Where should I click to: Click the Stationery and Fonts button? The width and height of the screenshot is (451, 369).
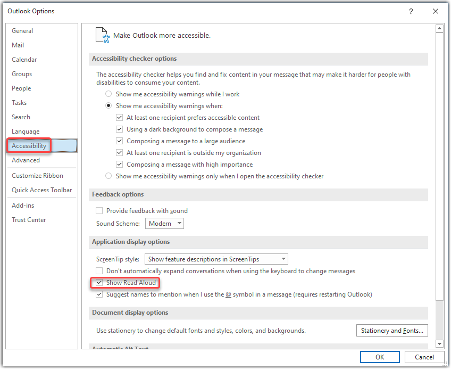point(392,330)
